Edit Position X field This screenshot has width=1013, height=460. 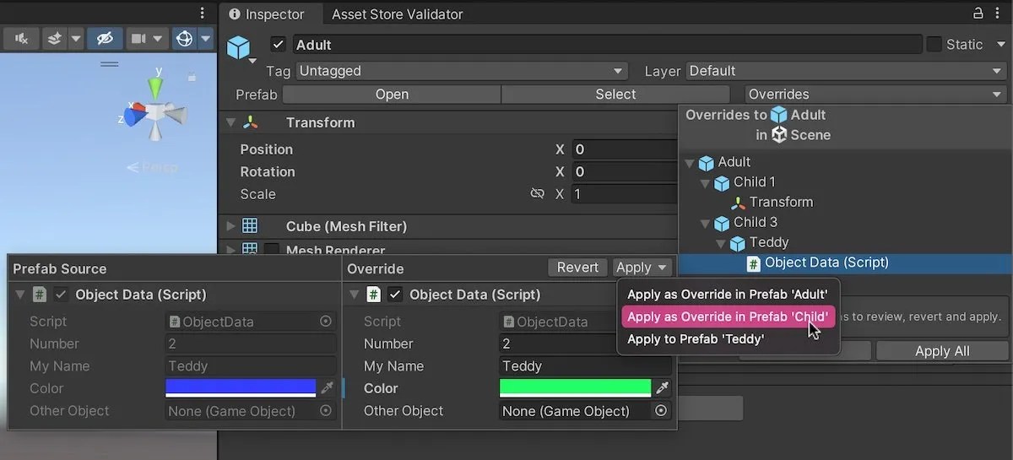[x=626, y=149]
